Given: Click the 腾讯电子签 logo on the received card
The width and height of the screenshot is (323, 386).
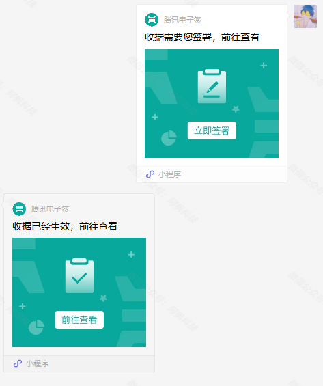Looking at the screenshot, I should tap(19, 209).
